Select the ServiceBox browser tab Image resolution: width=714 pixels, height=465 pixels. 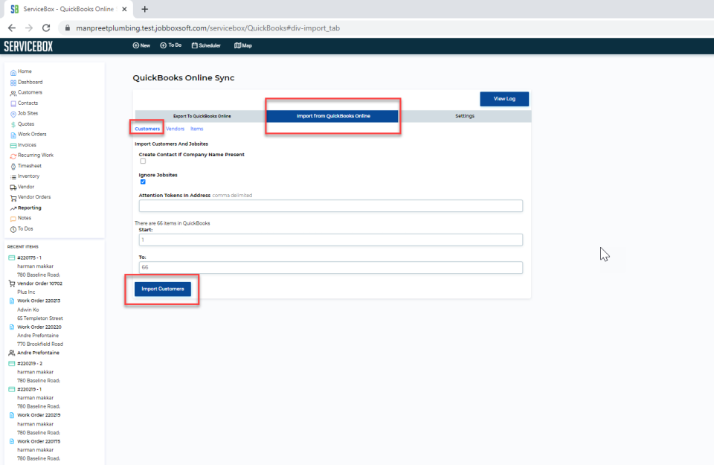tap(68, 9)
